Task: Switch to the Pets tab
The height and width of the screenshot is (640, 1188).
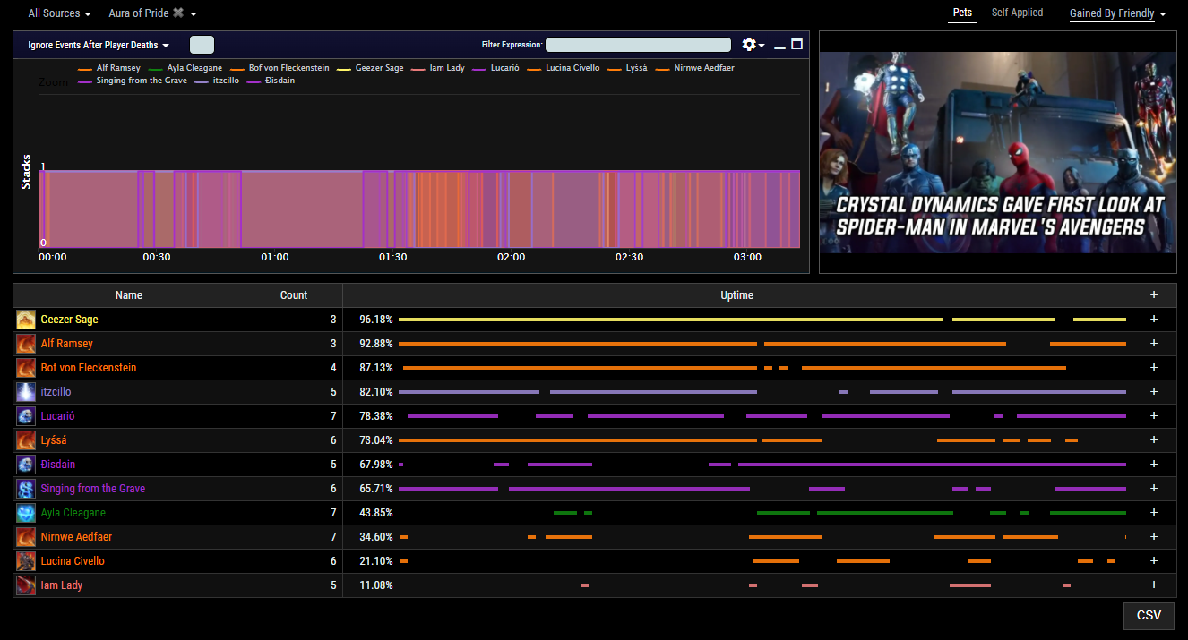Action: 962,13
